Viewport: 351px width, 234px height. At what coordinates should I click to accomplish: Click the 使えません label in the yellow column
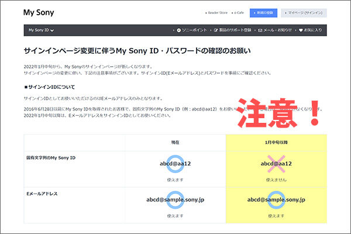coord(276,180)
